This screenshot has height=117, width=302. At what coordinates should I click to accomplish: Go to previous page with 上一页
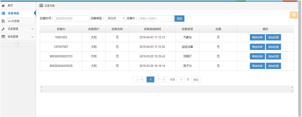pyautogui.click(x=140, y=80)
